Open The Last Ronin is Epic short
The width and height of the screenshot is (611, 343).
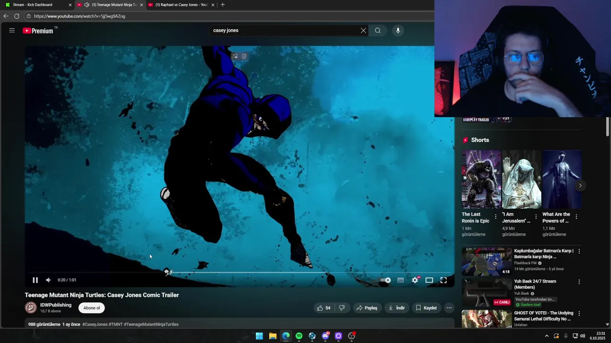point(481,179)
